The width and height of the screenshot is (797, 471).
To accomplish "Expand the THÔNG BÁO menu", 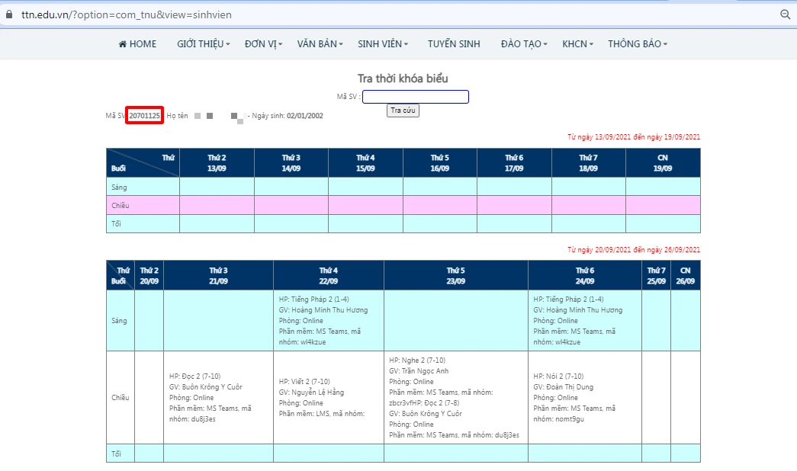I will (637, 44).
